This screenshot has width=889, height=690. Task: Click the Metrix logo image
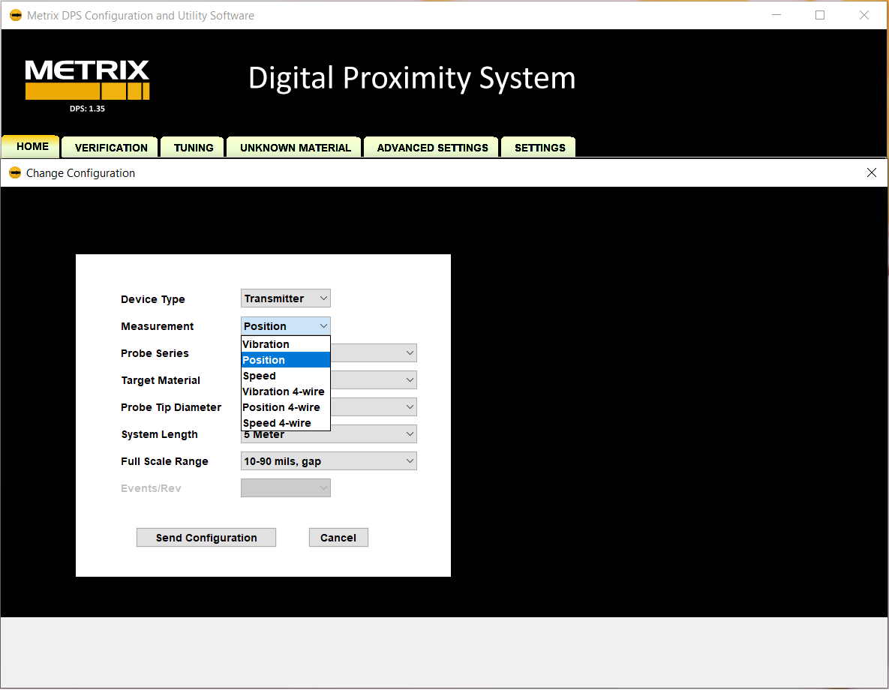tap(87, 80)
